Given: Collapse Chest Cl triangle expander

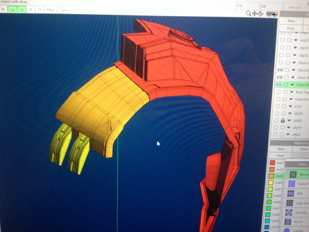Looking at the screenshot, I should click(x=292, y=85).
